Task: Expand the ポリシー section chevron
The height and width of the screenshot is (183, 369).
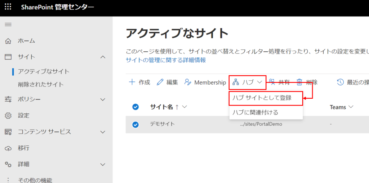Action: pos(103,99)
